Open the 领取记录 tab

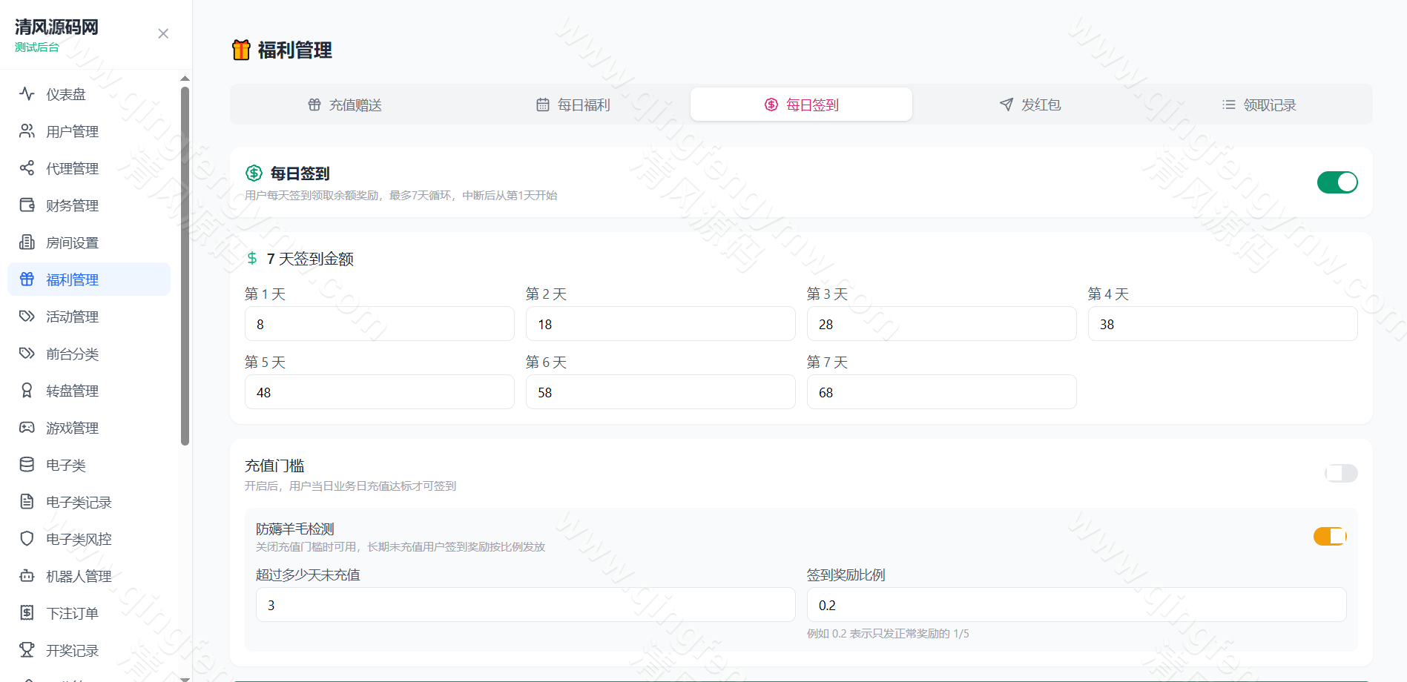[1259, 105]
